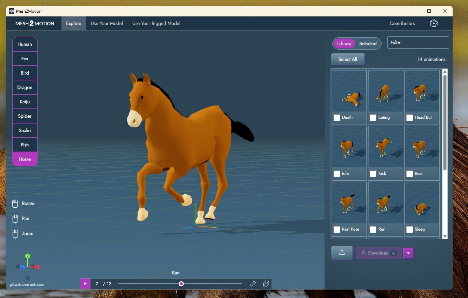The width and height of the screenshot is (468, 298).
Task: Click the animation timeline slider handle
Action: pos(181,284)
